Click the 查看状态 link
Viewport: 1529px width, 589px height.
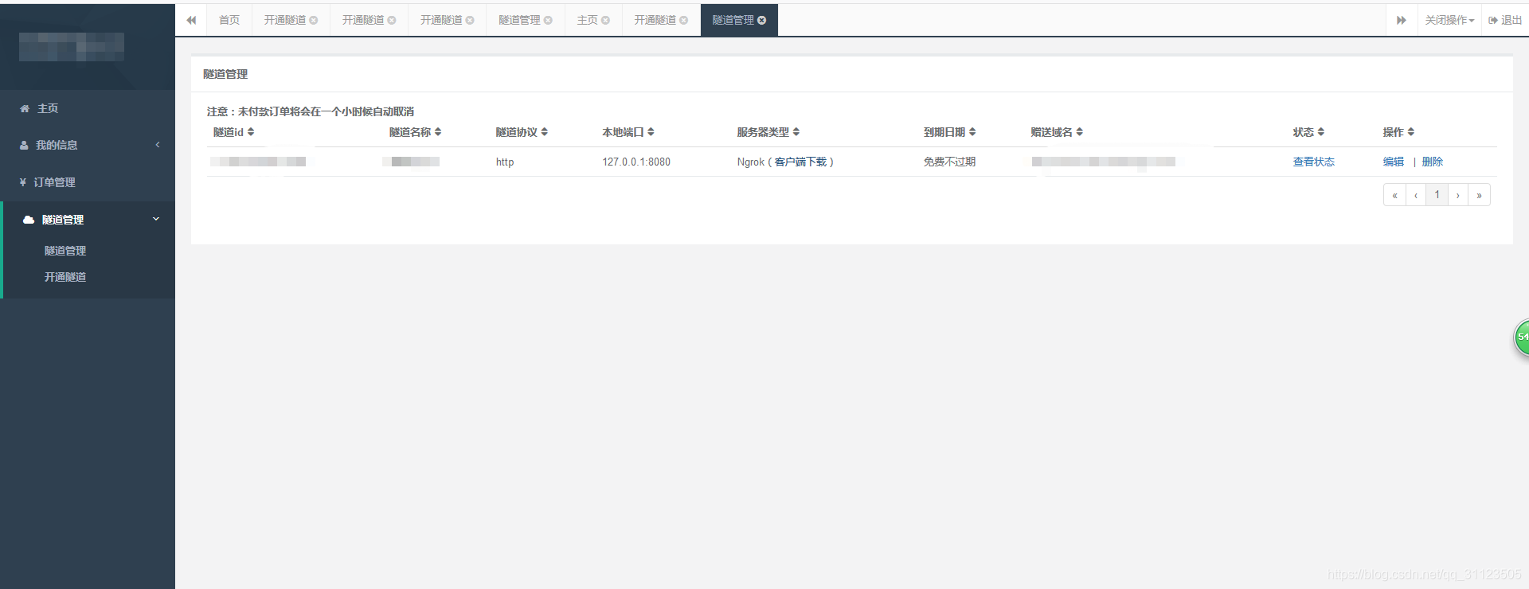click(x=1314, y=162)
